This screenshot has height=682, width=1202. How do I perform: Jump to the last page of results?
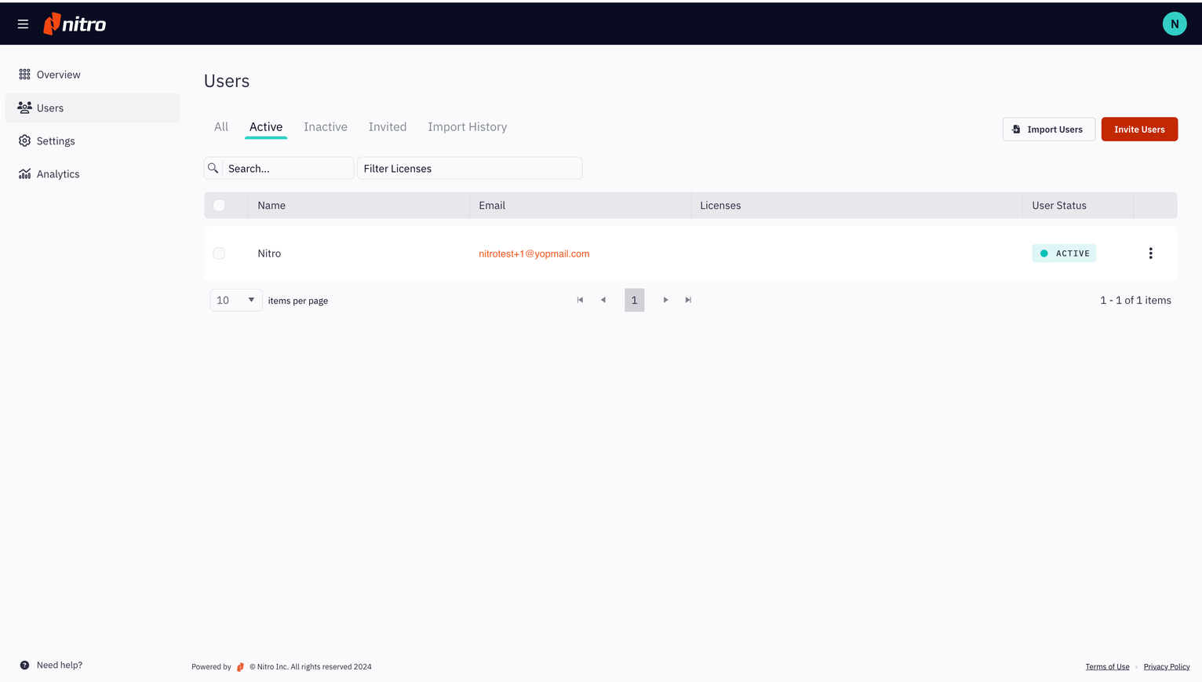688,300
